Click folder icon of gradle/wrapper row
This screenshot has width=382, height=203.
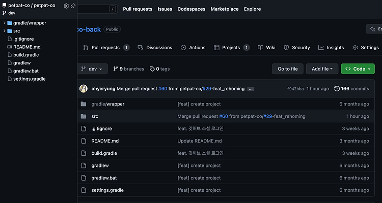pos(84,104)
